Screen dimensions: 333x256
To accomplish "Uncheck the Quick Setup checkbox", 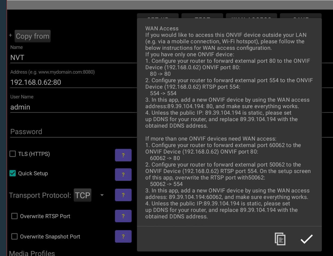I will coord(13,174).
